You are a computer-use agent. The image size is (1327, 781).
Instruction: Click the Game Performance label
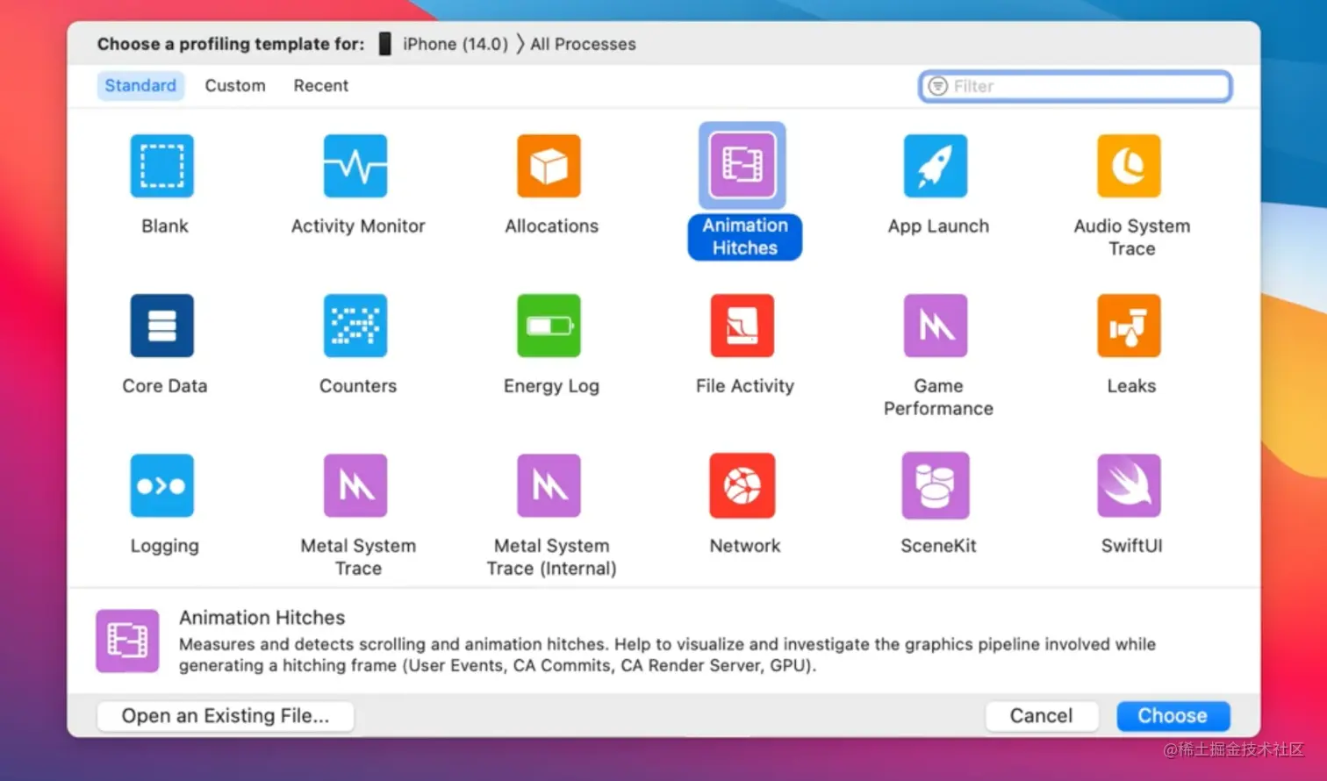click(x=938, y=397)
